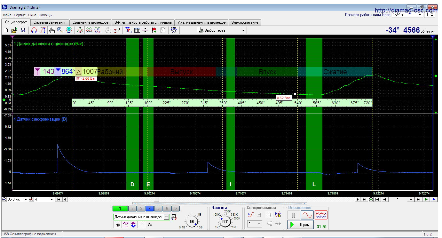
Task: Open sensor name ellipsis button
Action: pos(166,217)
